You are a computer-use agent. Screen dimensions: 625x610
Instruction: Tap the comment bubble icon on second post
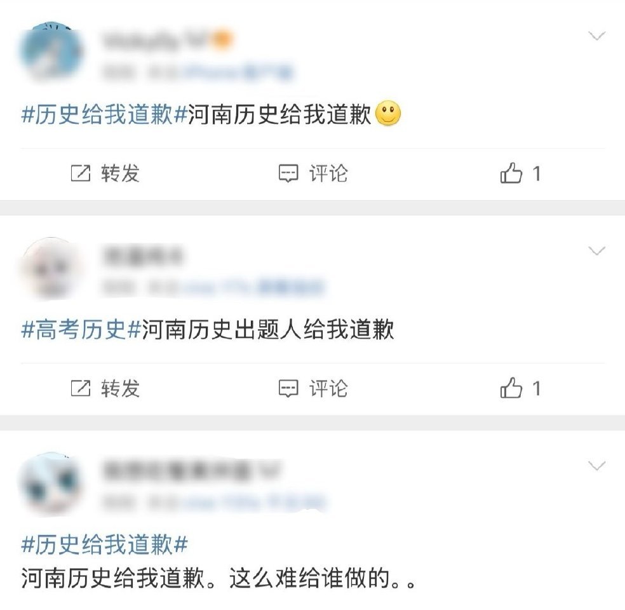288,388
